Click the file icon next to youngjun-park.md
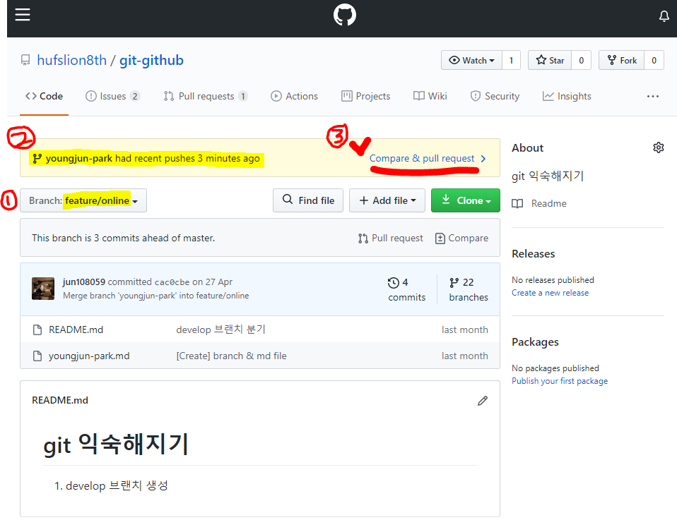This screenshot has height=532, width=677. (37, 356)
